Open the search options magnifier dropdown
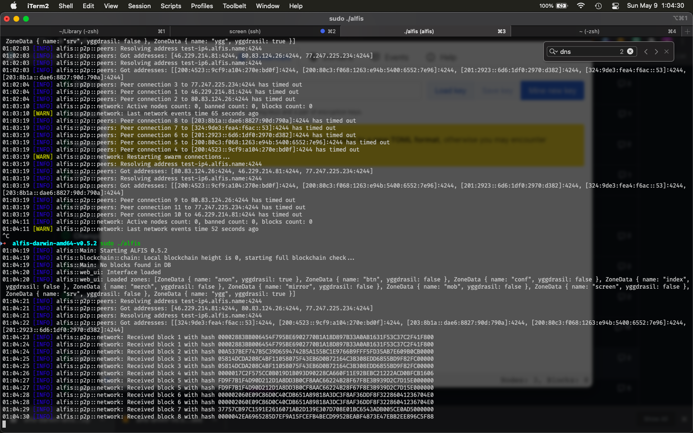The height and width of the screenshot is (433, 693). (x=553, y=51)
